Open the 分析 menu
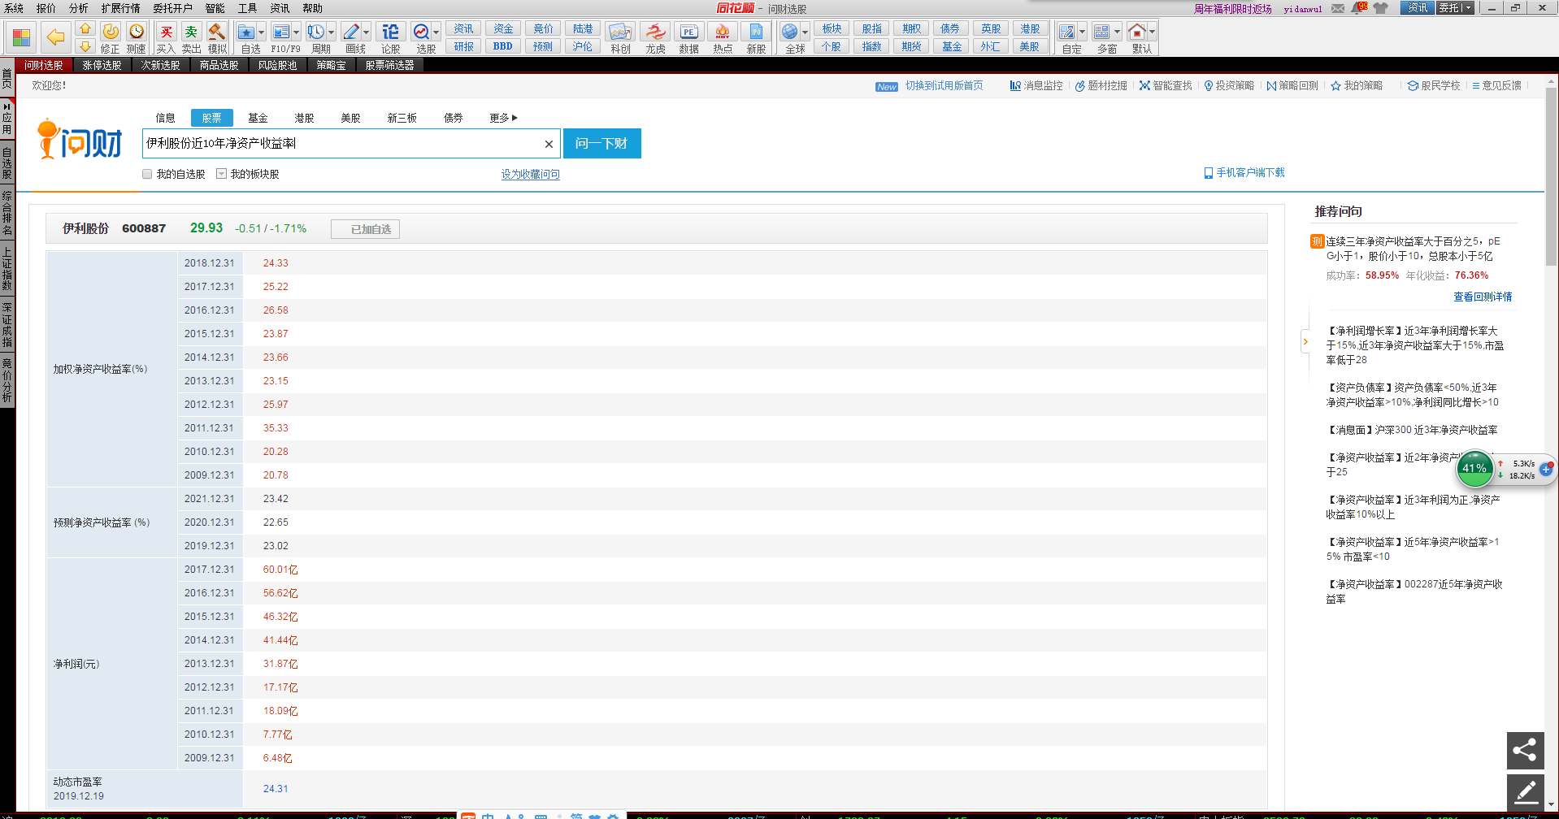 (x=78, y=8)
